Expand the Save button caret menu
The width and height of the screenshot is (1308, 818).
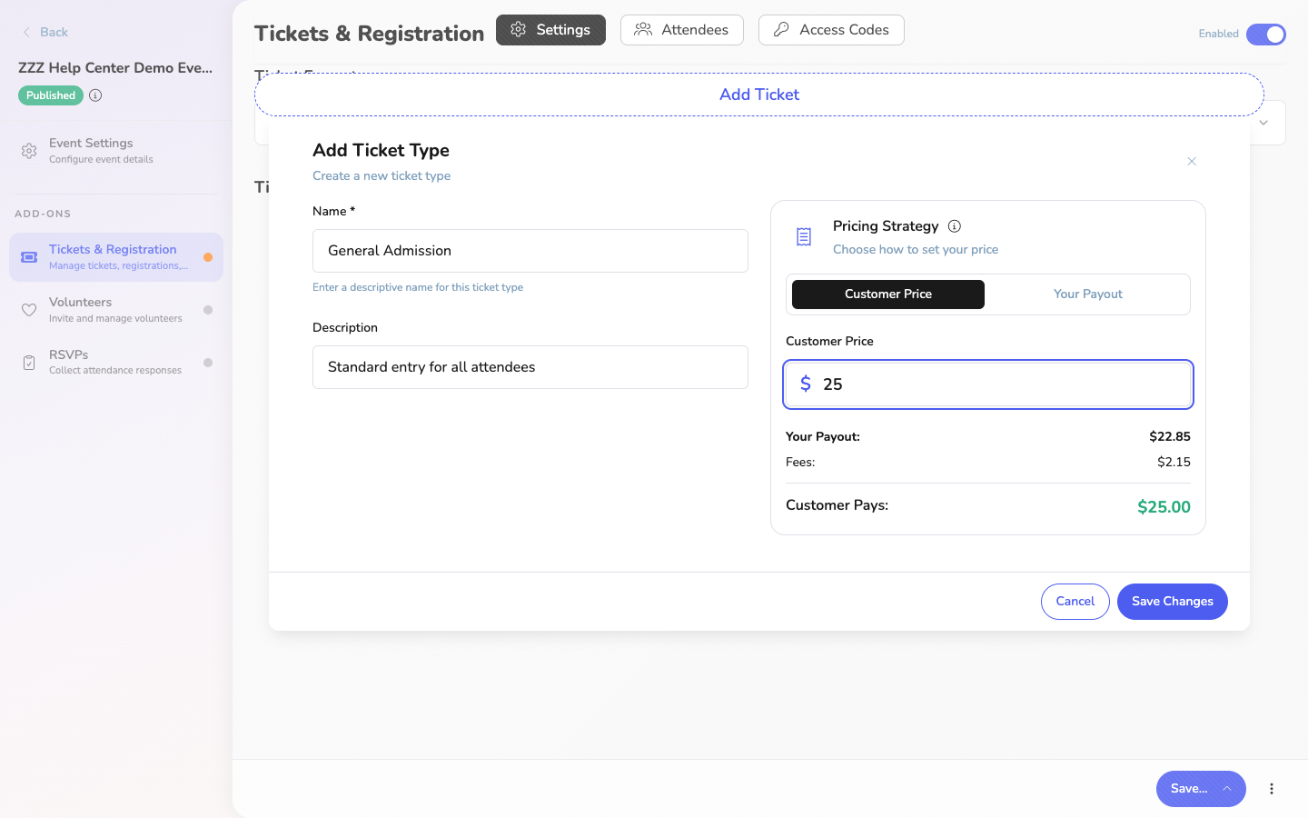[x=1227, y=789]
